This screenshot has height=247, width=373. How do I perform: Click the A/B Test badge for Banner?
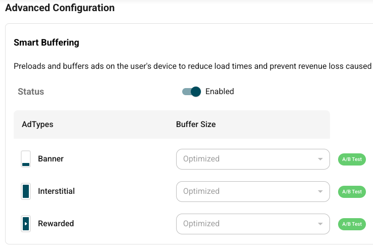click(352, 159)
